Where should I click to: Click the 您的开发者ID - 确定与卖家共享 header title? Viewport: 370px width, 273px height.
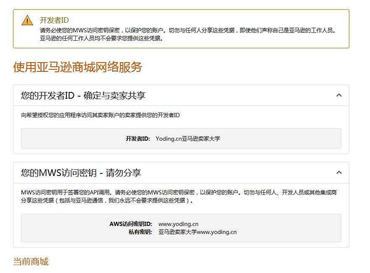tap(83, 95)
